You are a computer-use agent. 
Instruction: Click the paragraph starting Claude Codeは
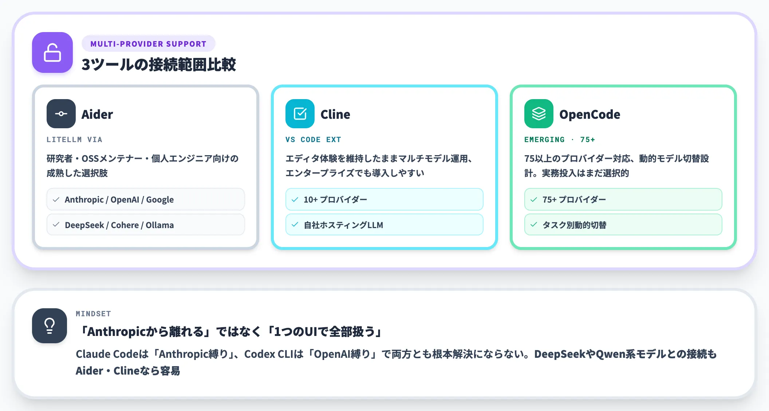tap(396, 362)
